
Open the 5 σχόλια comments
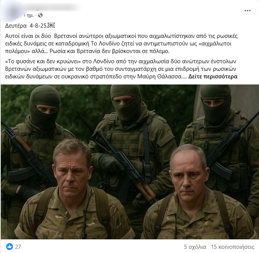coord(195,247)
